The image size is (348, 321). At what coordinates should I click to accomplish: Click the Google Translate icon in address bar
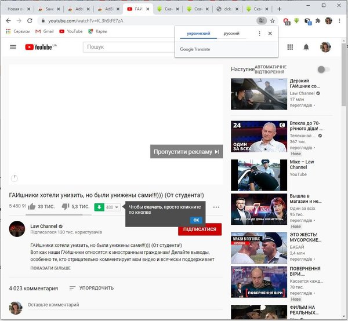[262, 21]
